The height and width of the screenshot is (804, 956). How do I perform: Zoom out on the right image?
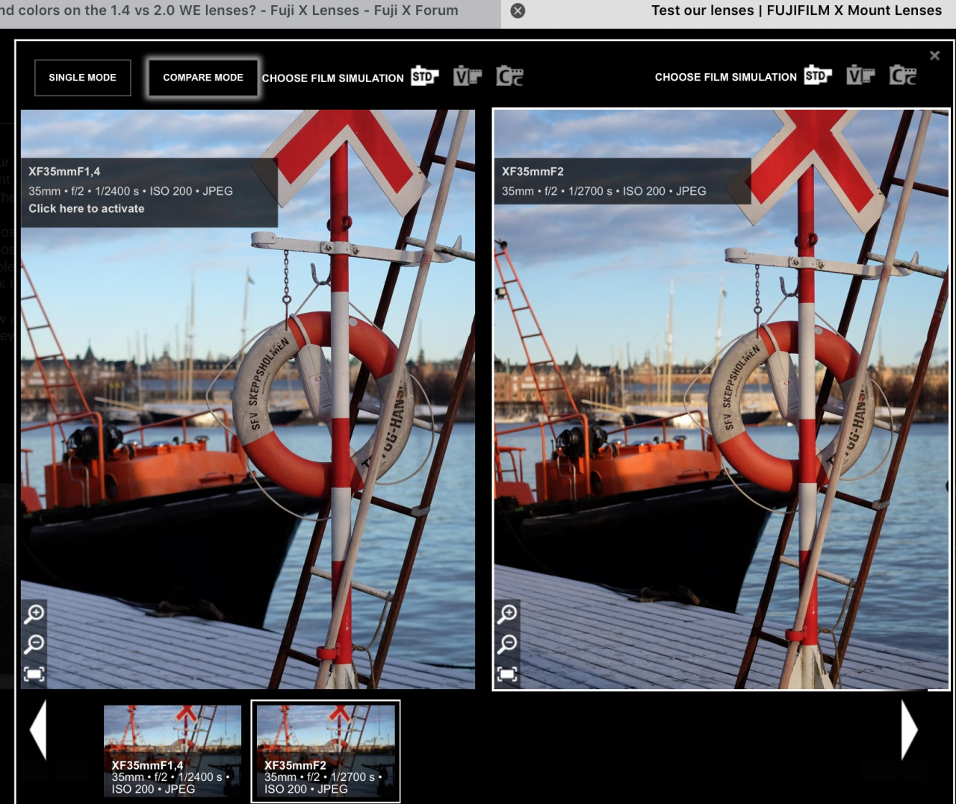(x=508, y=643)
